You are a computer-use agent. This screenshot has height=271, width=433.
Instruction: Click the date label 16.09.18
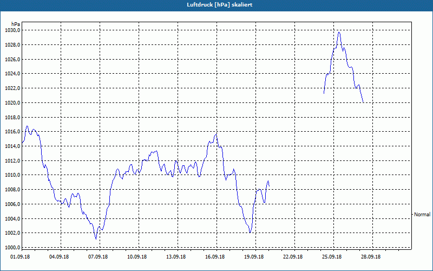pos(215,257)
